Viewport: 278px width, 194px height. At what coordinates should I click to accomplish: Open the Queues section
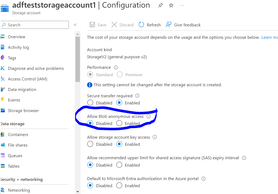15,156
